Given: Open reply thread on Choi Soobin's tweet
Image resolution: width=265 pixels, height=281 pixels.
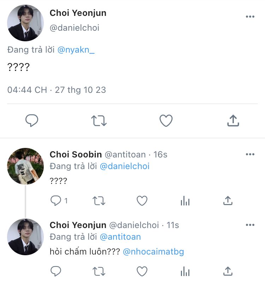Looking at the screenshot, I should click(56, 201).
